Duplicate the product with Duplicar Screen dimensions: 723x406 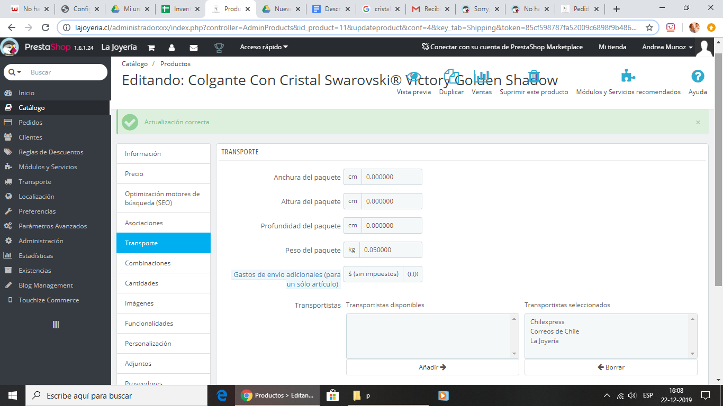(451, 82)
